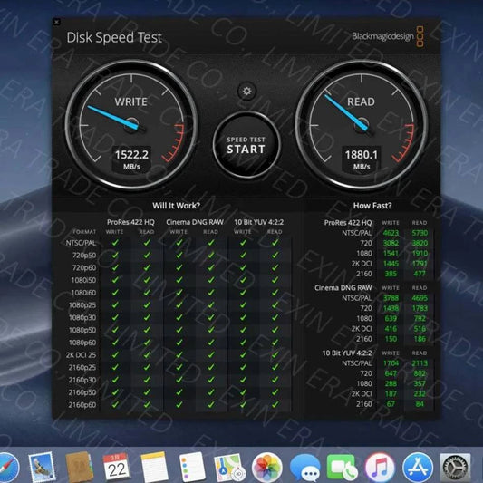Close the Disk Speed Test window

click(57, 22)
